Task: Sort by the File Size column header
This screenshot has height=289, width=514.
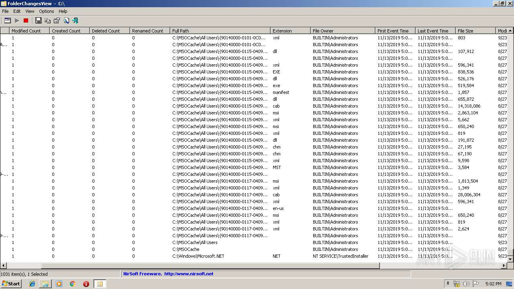Action: click(475, 31)
